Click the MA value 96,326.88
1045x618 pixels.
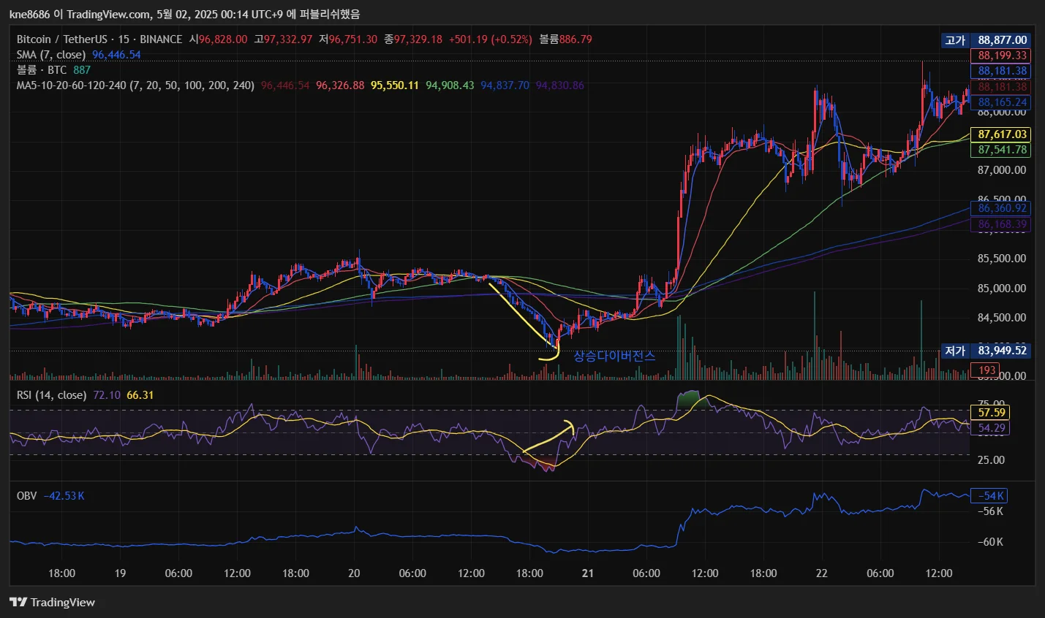tap(340, 85)
